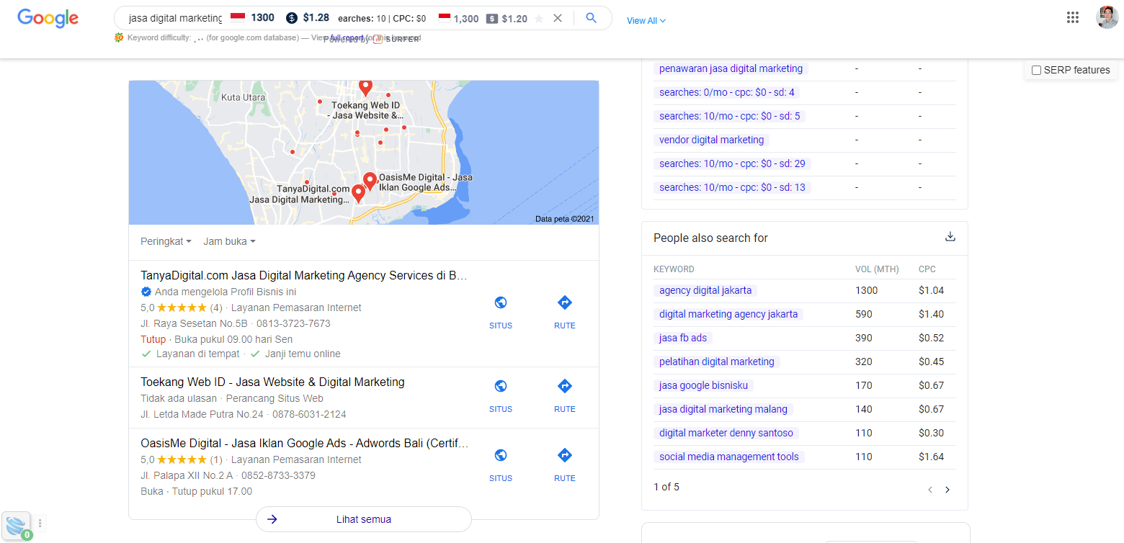
Task: Go to next page of related keywords
Action: (x=947, y=490)
